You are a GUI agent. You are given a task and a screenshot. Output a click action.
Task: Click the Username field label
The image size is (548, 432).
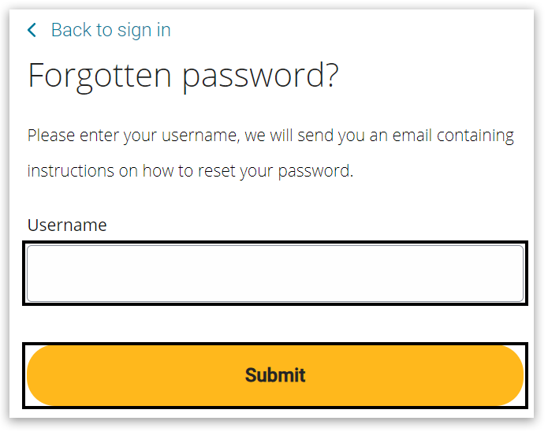[67, 225]
